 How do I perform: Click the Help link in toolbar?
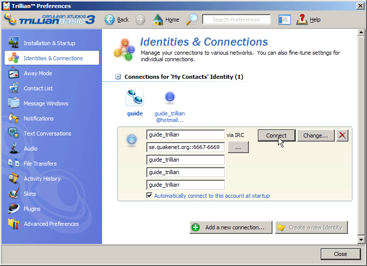tap(315, 20)
